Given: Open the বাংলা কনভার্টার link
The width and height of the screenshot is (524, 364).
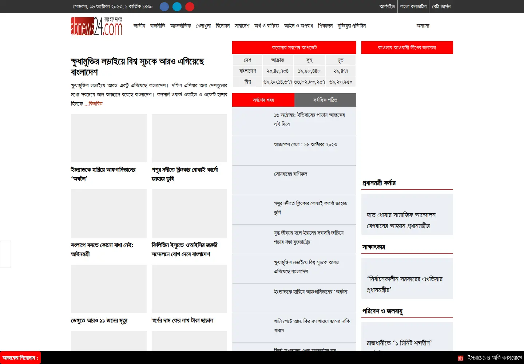Looking at the screenshot, I should (x=413, y=7).
